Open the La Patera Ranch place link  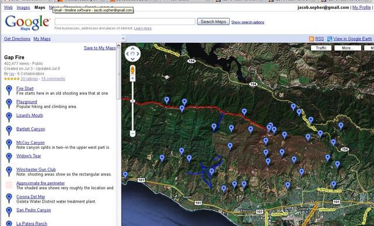pyautogui.click(x=32, y=224)
